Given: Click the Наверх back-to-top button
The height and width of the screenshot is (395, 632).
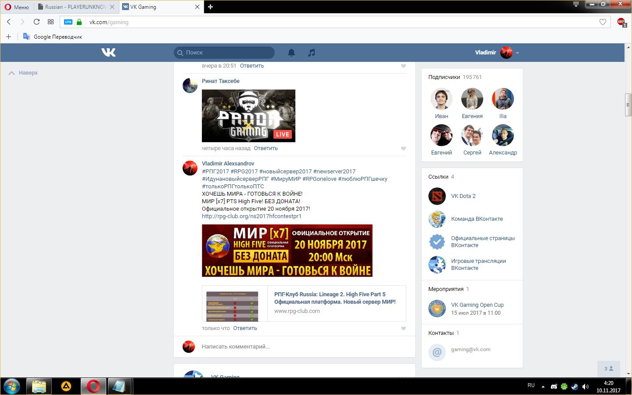Looking at the screenshot, I should 23,73.
